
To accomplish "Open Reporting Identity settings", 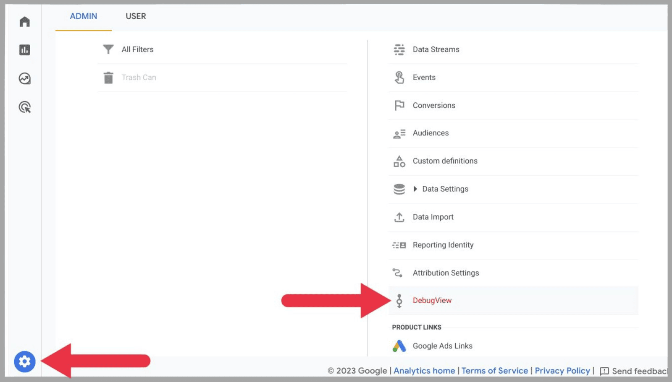I will (x=443, y=244).
